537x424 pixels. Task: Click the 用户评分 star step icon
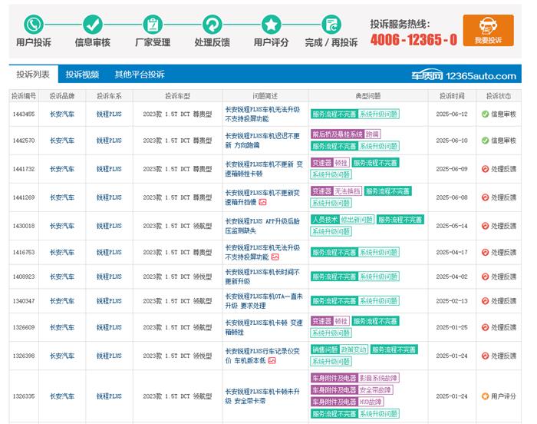272,25
